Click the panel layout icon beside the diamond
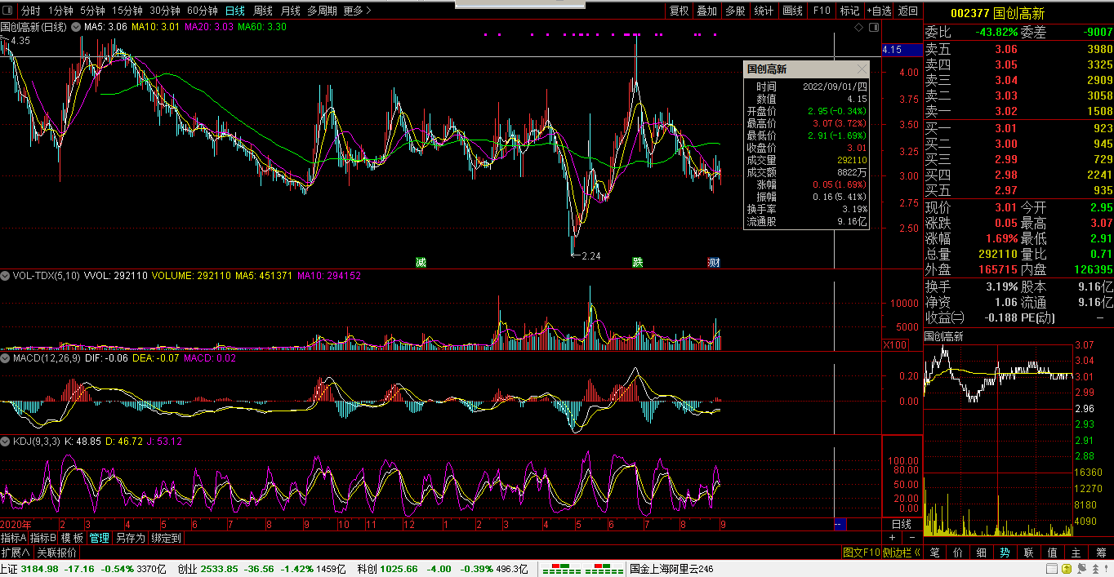 coord(873,28)
